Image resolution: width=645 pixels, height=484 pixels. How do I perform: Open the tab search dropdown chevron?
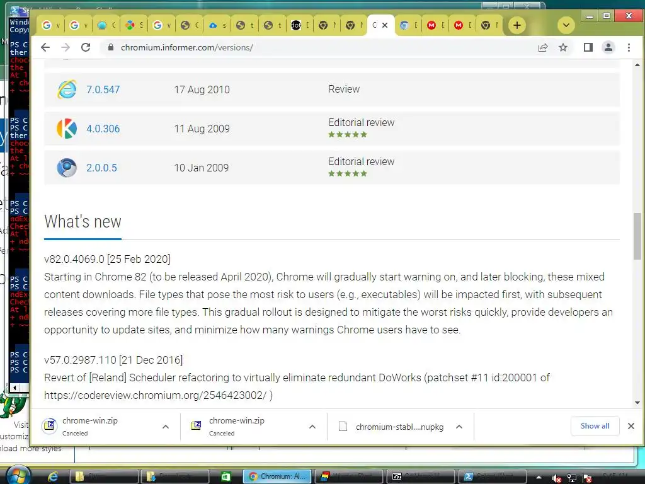566,25
